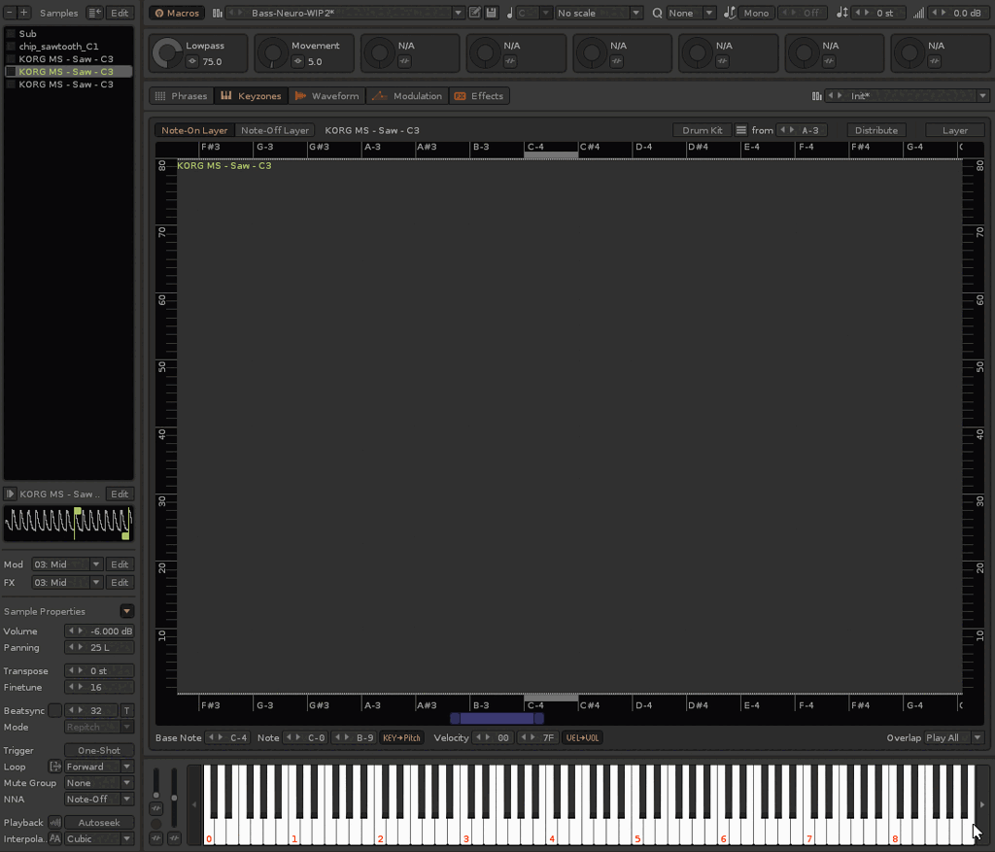
Task: Collapse the Sample Properties section
Action: tap(127, 611)
